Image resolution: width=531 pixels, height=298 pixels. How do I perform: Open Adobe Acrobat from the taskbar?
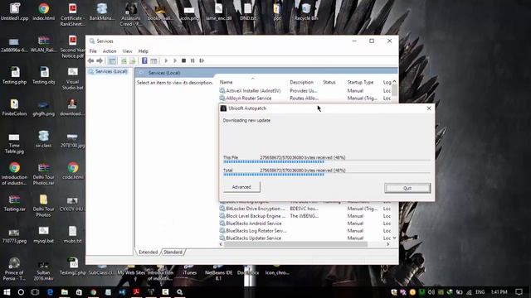(136, 292)
